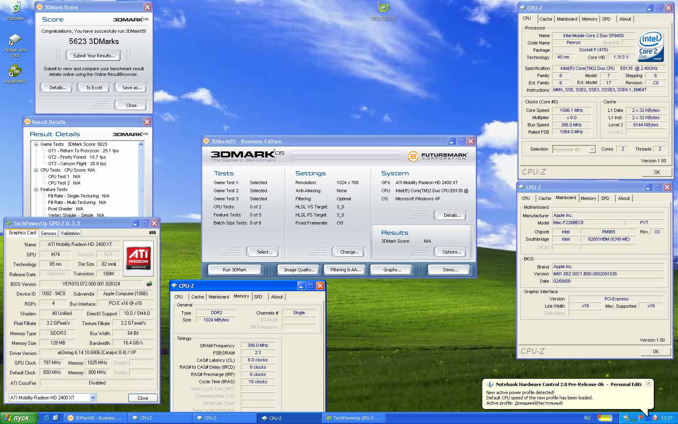Click the balloon info icon

(x=490, y=384)
